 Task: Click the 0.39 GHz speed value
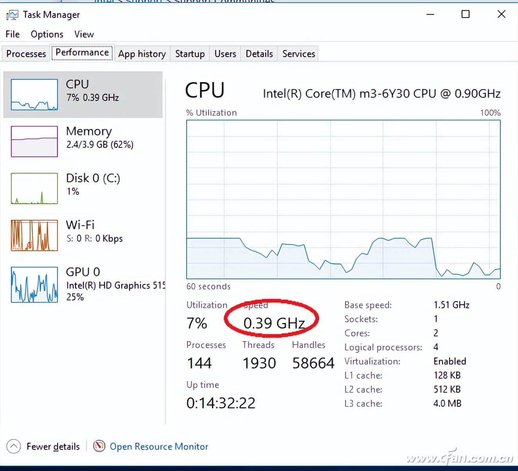[274, 323]
